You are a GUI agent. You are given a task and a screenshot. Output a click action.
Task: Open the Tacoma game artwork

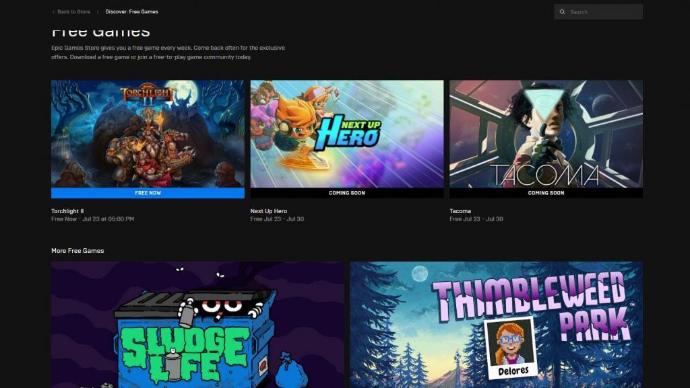coord(546,134)
